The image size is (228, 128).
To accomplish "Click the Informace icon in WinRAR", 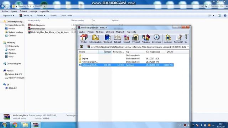I will pyautogui.click(x=156, y=39).
